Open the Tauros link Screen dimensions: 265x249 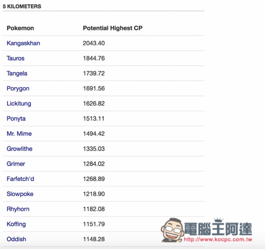(15, 58)
